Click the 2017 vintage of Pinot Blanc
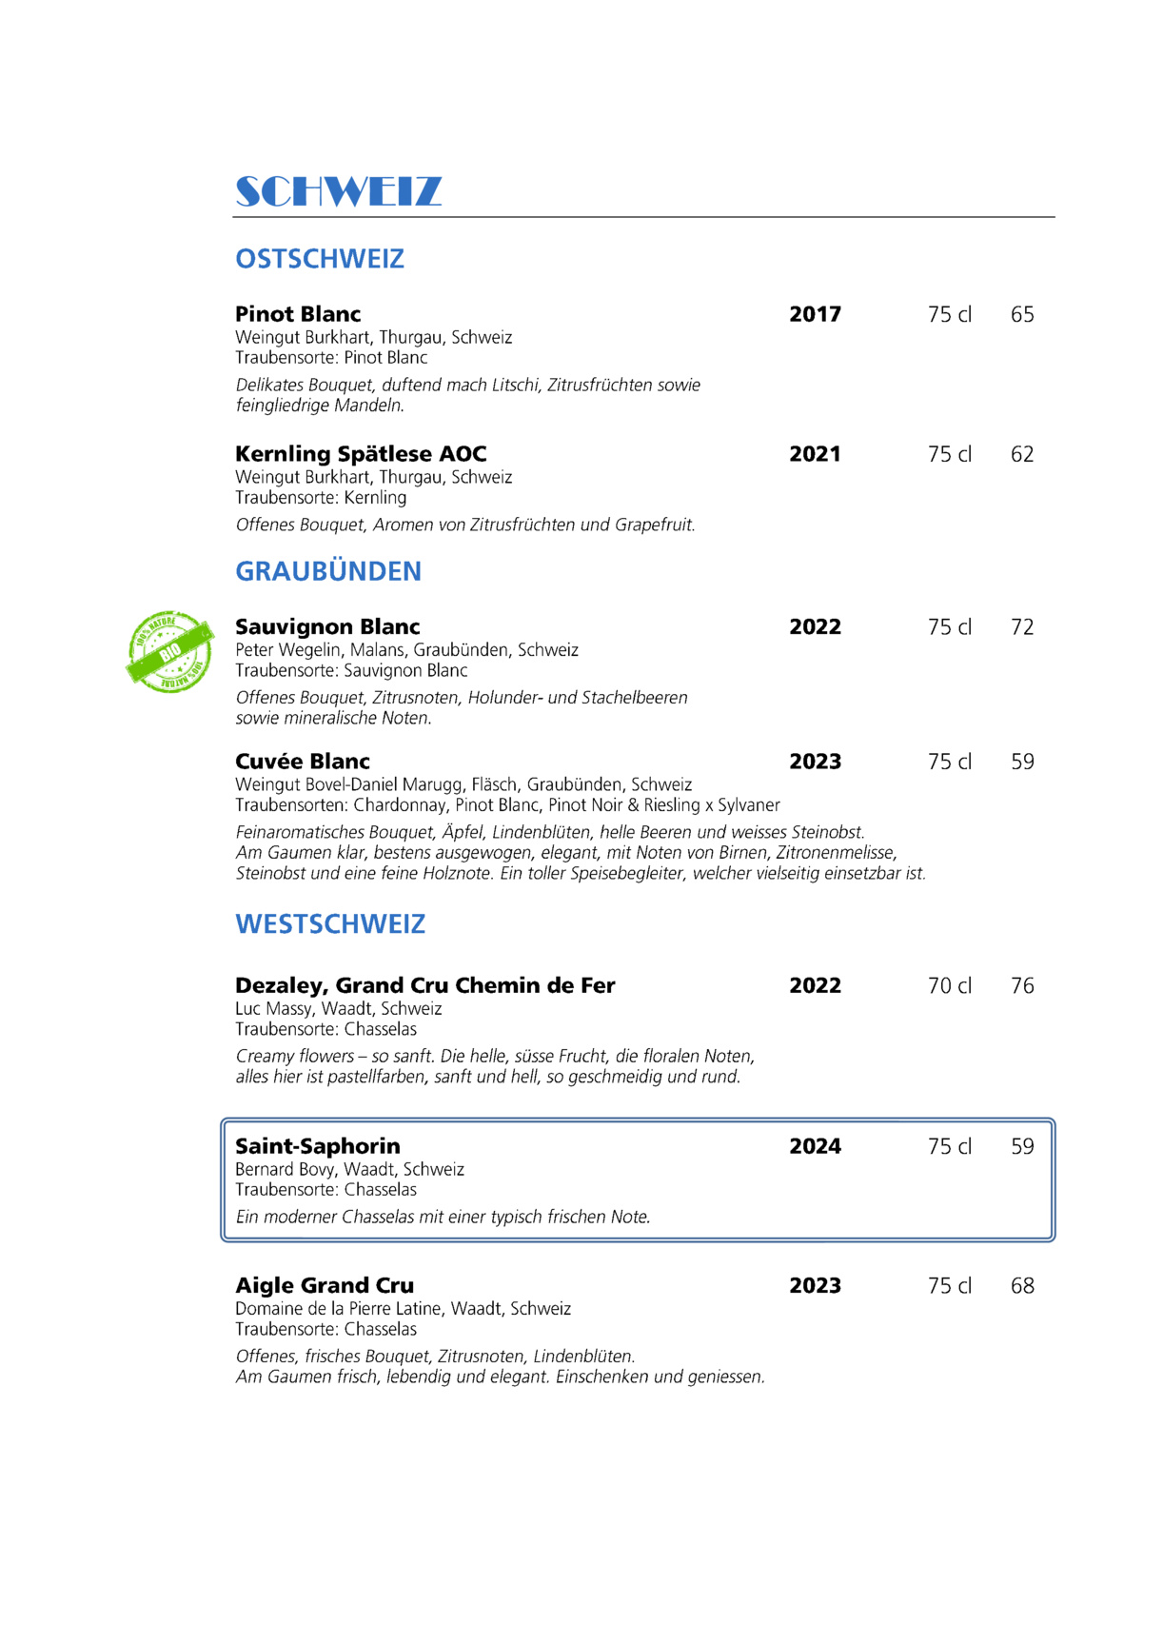Screen dimensions: 1163x1645 coord(815,314)
